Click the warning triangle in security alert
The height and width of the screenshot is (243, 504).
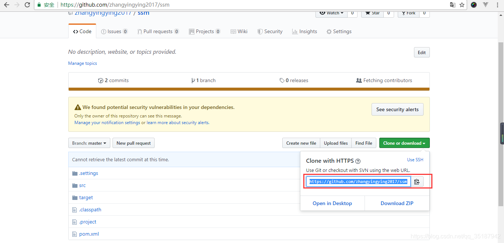point(78,107)
